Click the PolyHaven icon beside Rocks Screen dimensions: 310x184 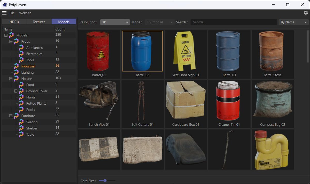[21, 110]
